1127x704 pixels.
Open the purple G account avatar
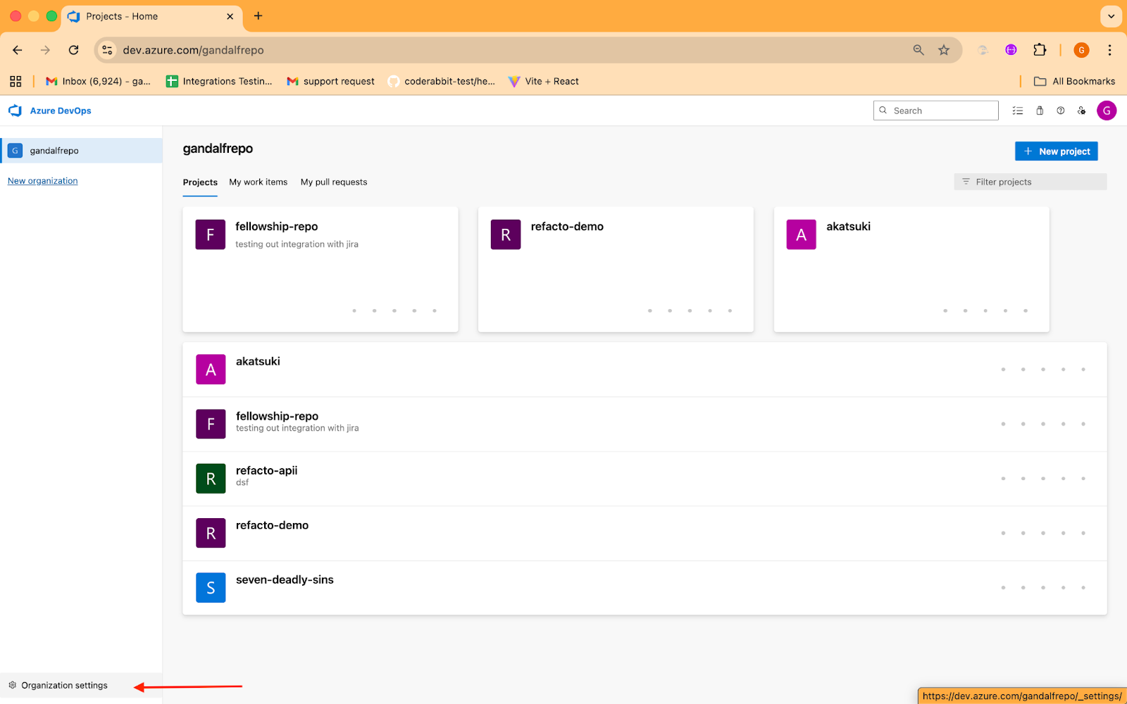pyautogui.click(x=1107, y=111)
